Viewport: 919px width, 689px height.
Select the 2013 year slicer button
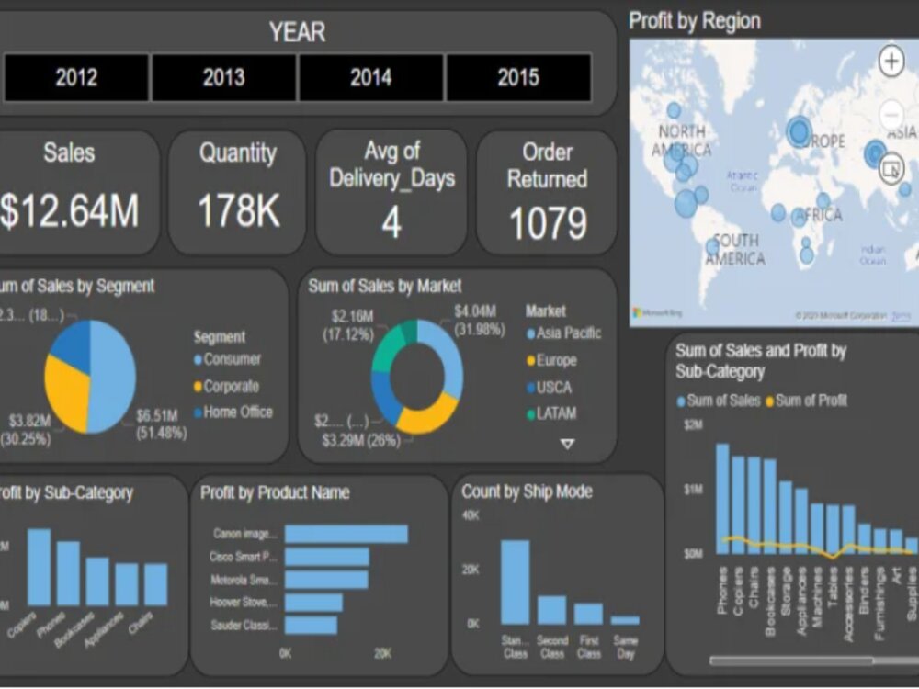223,77
